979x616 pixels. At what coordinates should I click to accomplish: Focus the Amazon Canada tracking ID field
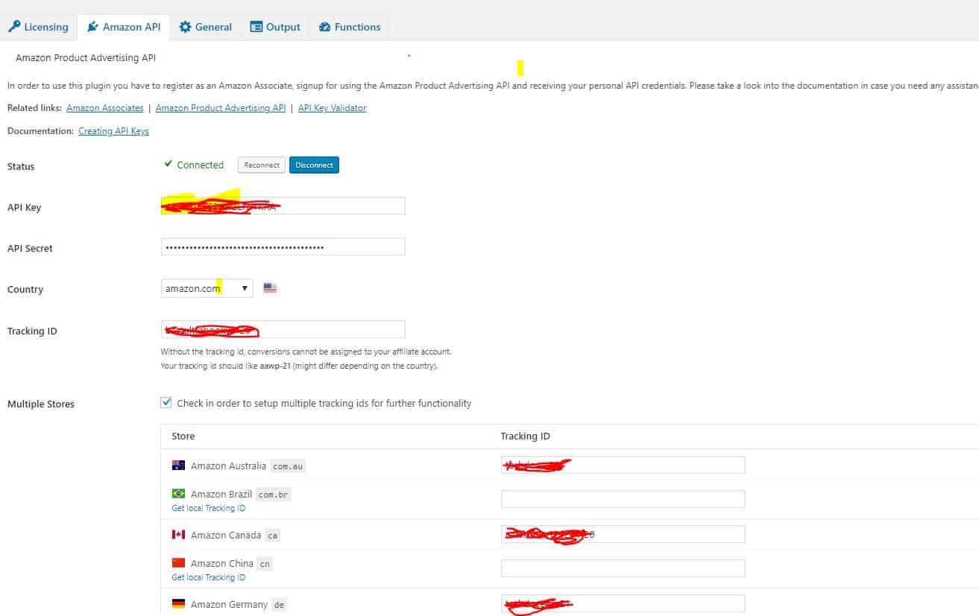[x=623, y=534]
